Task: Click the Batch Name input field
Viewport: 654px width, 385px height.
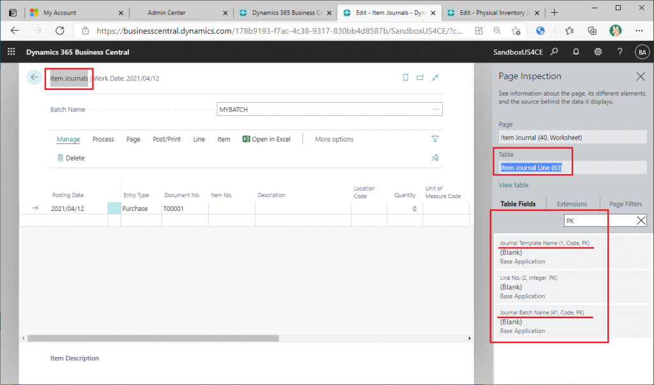Action: [330, 109]
